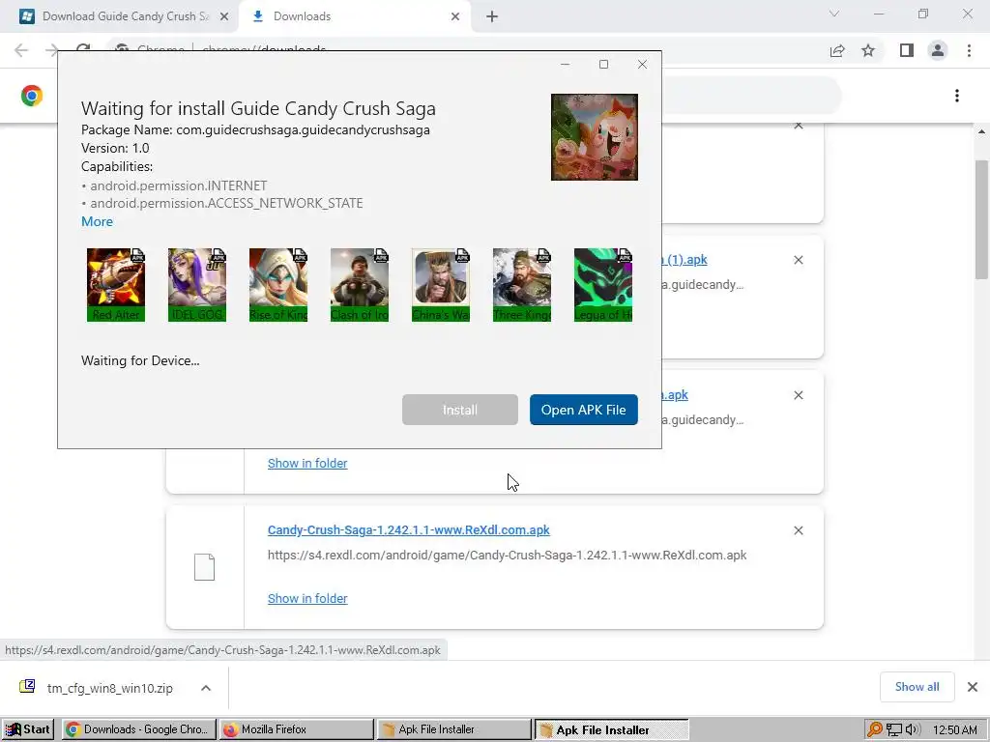This screenshot has width=990, height=742.
Task: Select the Legua of Heroes app icon
Action: [603, 285]
